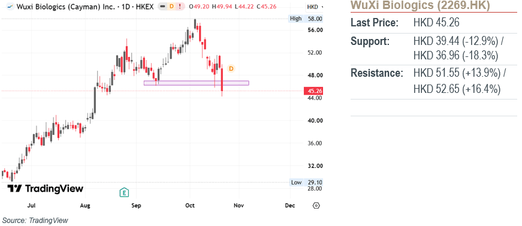Click the Source: TradingView caption
The width and height of the screenshot is (522, 226).
(x=35, y=221)
